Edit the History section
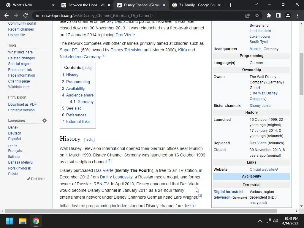 [x=89, y=140]
